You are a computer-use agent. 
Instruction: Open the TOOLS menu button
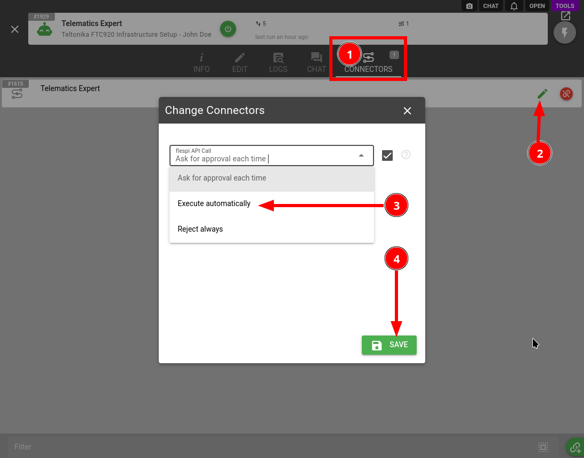[565, 5]
